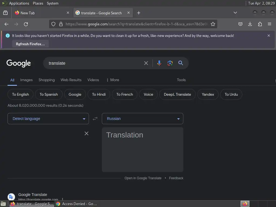Select the To Urdu chip
This screenshot has width=276, height=207.
point(231,94)
